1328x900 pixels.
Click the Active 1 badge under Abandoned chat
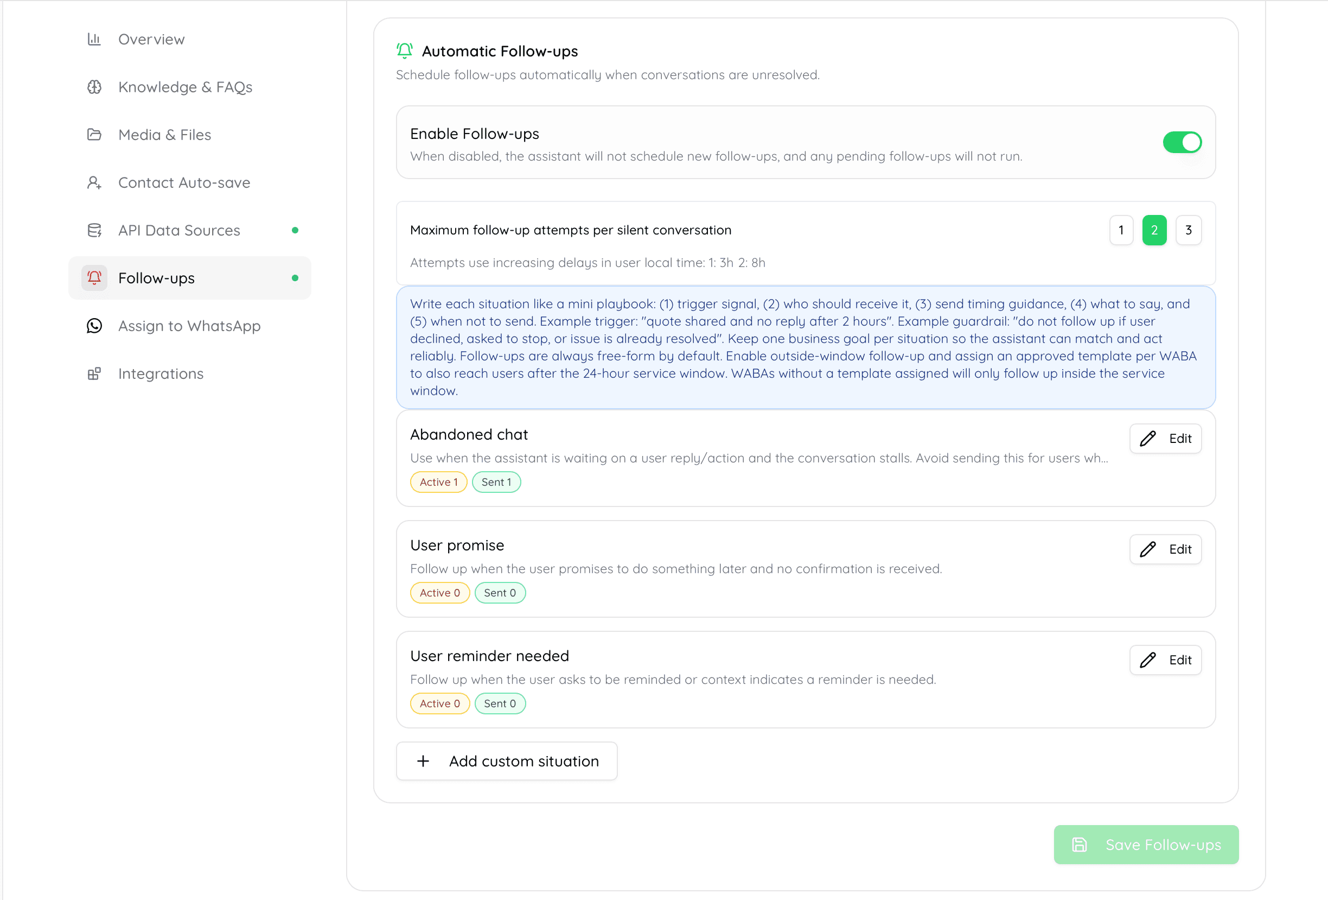[x=439, y=482]
